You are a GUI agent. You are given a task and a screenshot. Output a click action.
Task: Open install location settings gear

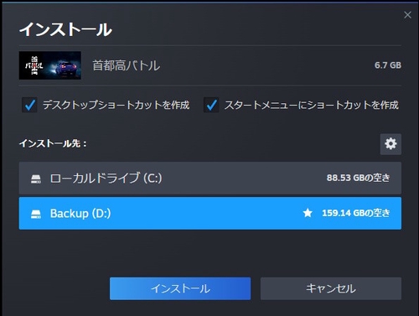[391, 144]
